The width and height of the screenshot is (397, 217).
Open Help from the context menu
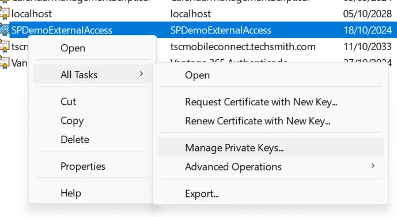[x=71, y=193]
